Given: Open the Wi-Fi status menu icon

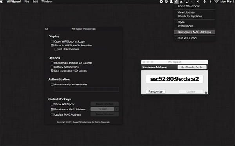Looking at the screenshot, I should 216,2.
